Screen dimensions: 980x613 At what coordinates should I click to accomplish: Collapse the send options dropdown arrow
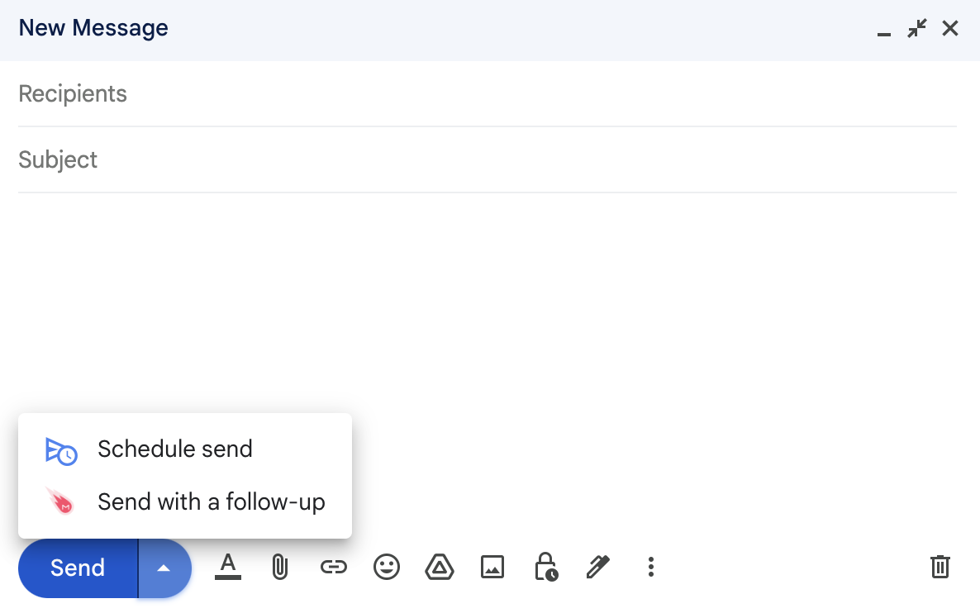[164, 568]
